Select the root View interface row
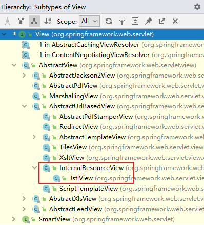The height and width of the screenshot is (225, 204). pyautogui.click(x=102, y=34)
